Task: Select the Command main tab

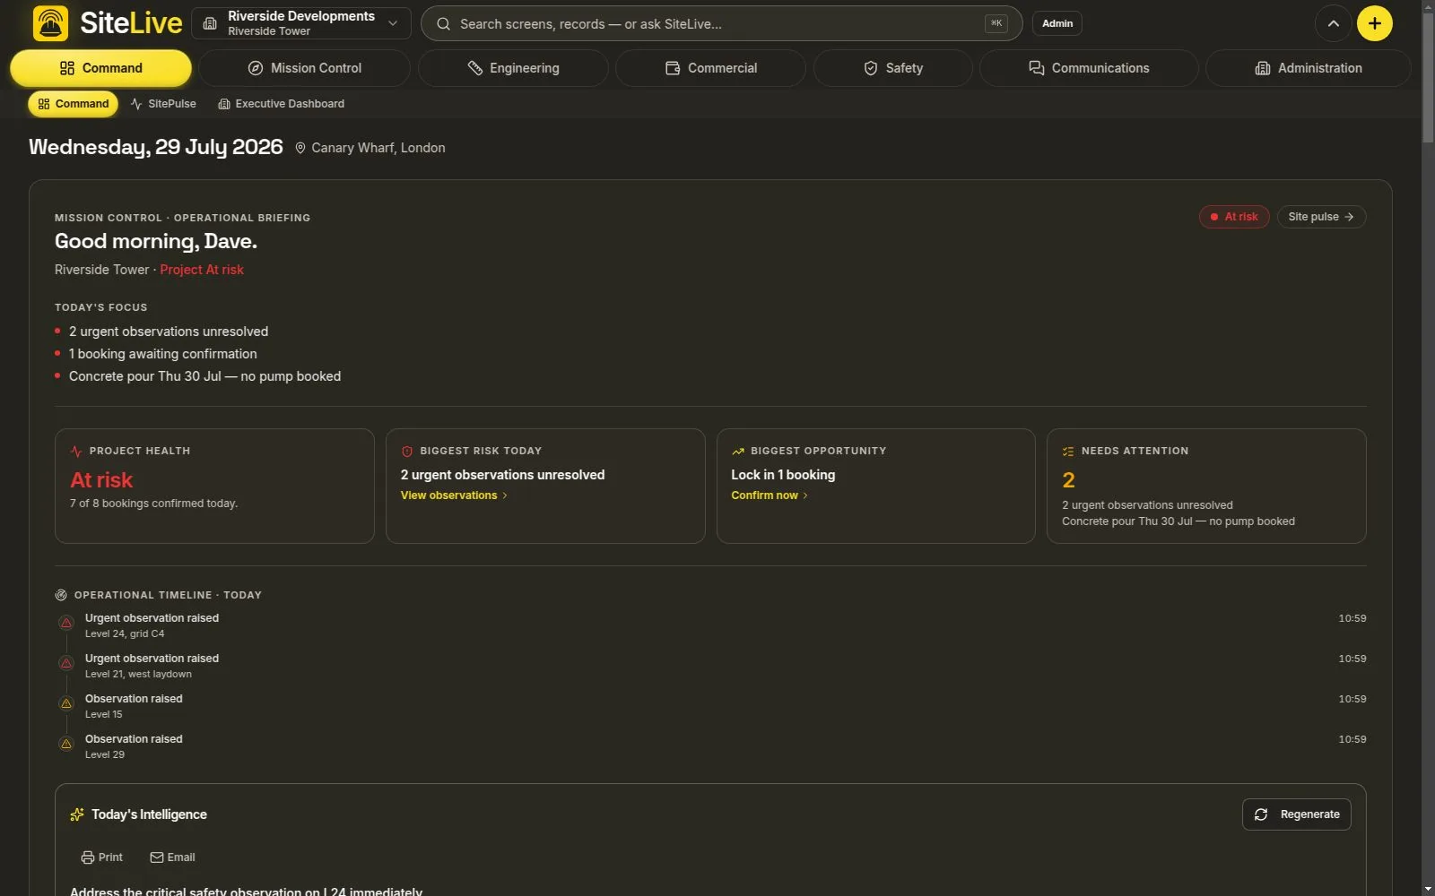Action: click(100, 68)
